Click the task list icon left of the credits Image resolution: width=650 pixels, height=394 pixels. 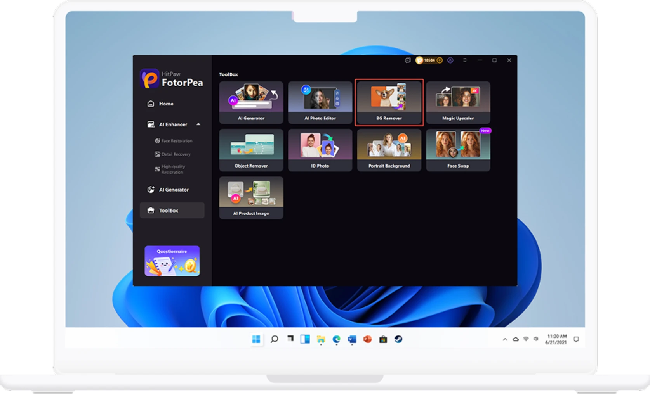pyautogui.click(x=408, y=60)
